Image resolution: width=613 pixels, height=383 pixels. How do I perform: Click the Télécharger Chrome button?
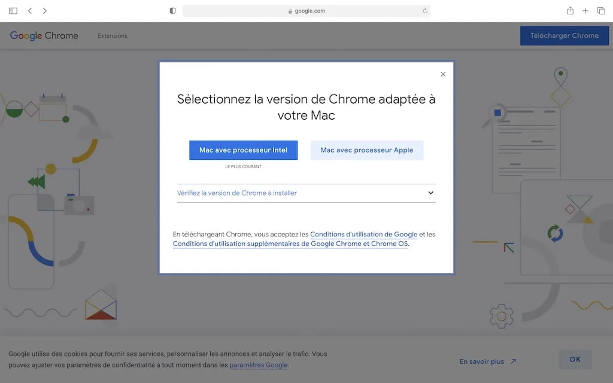tap(564, 35)
